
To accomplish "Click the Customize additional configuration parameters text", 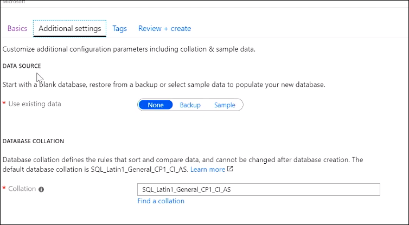I will [x=129, y=49].
